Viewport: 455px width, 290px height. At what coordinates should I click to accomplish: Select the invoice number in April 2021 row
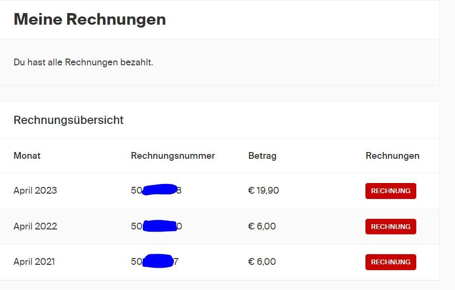[x=155, y=261]
